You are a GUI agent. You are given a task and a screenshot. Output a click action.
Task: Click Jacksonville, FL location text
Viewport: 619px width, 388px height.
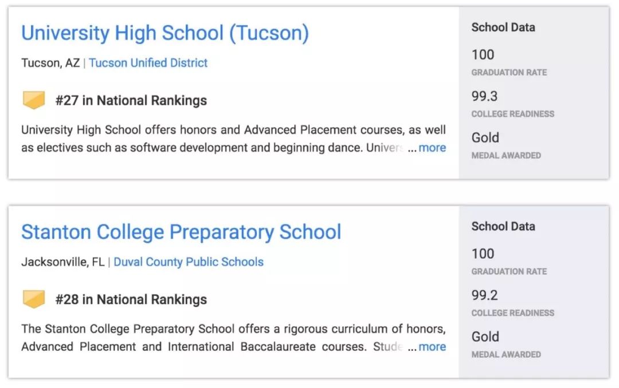63,262
